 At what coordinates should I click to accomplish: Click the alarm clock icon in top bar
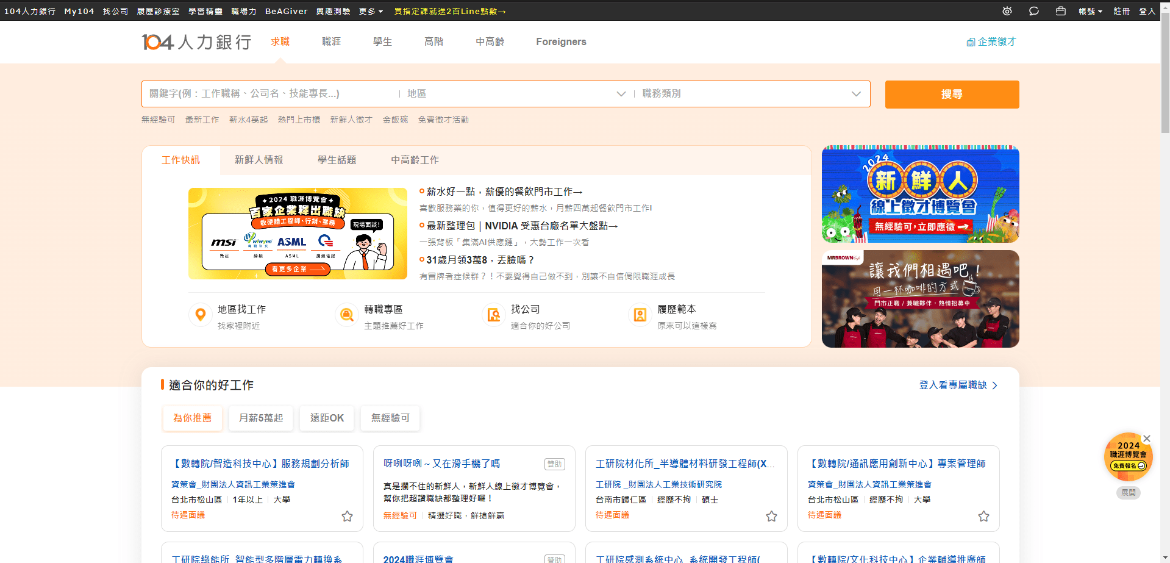[1007, 11]
